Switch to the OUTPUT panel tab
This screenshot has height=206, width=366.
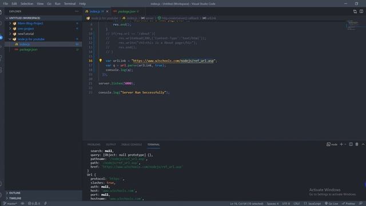[x=110, y=145]
